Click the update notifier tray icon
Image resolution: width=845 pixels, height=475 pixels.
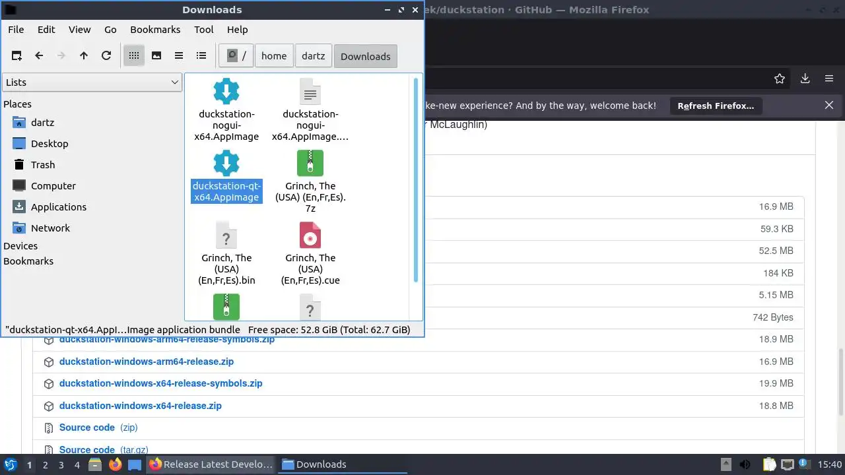coord(804,464)
